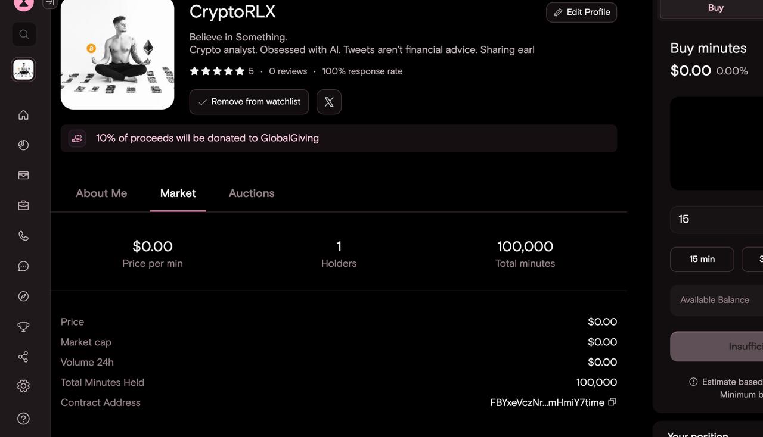The image size is (763, 437).
Task: Open the search icon in the sidebar
Action: click(x=24, y=35)
